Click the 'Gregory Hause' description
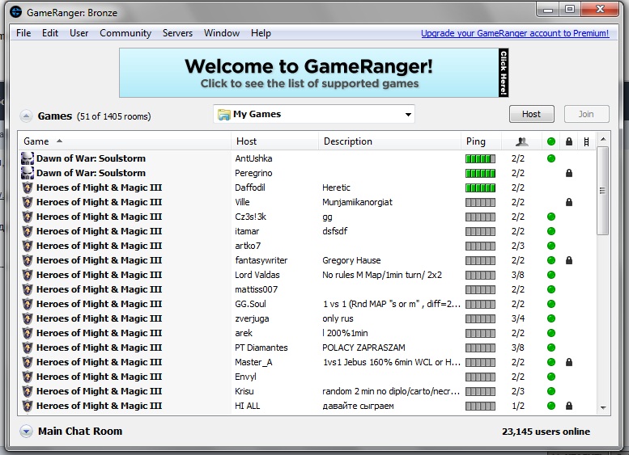The image size is (629, 455). click(x=351, y=260)
